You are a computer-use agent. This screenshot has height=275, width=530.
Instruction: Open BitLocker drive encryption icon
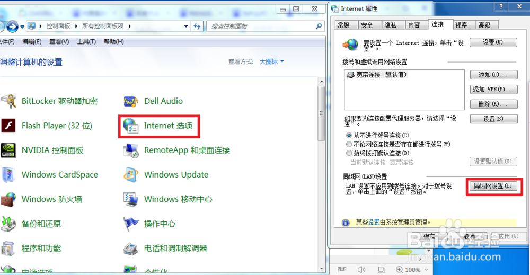[8, 101]
